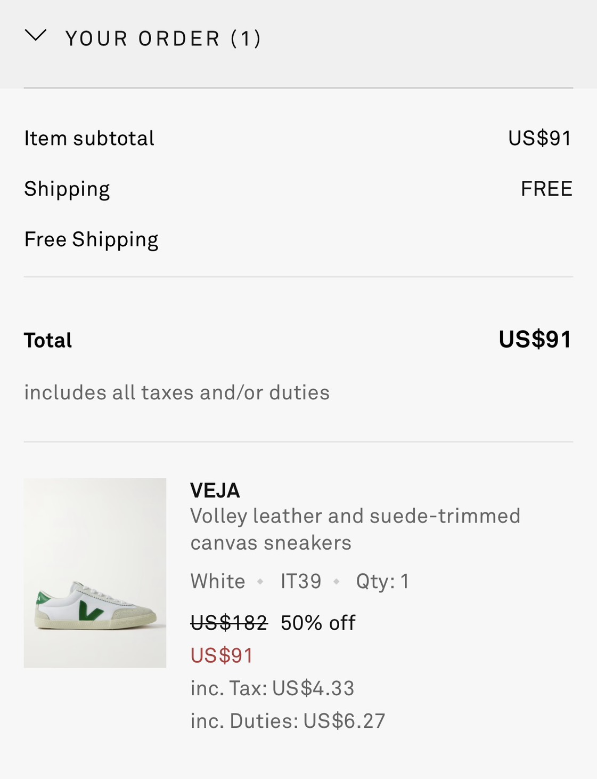This screenshot has width=597, height=779.
Task: Click the bold US$91 total amount
Action: (x=535, y=340)
